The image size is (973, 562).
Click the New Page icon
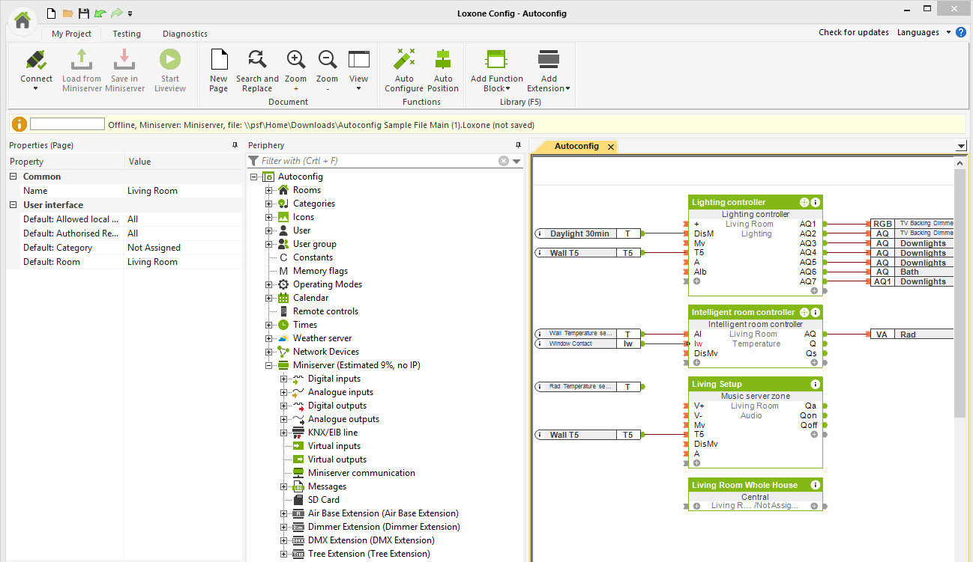pos(219,61)
